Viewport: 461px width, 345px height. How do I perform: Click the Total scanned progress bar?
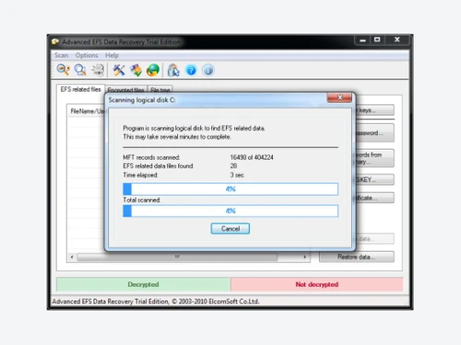pyautogui.click(x=230, y=211)
